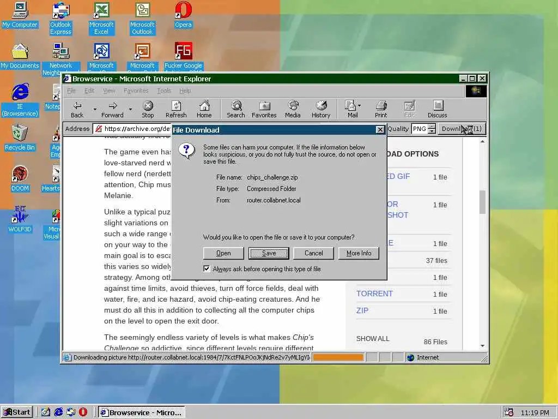This screenshot has height=419, width=558.
Task: Select the Outlook Express desktop icon
Action: point(60,19)
